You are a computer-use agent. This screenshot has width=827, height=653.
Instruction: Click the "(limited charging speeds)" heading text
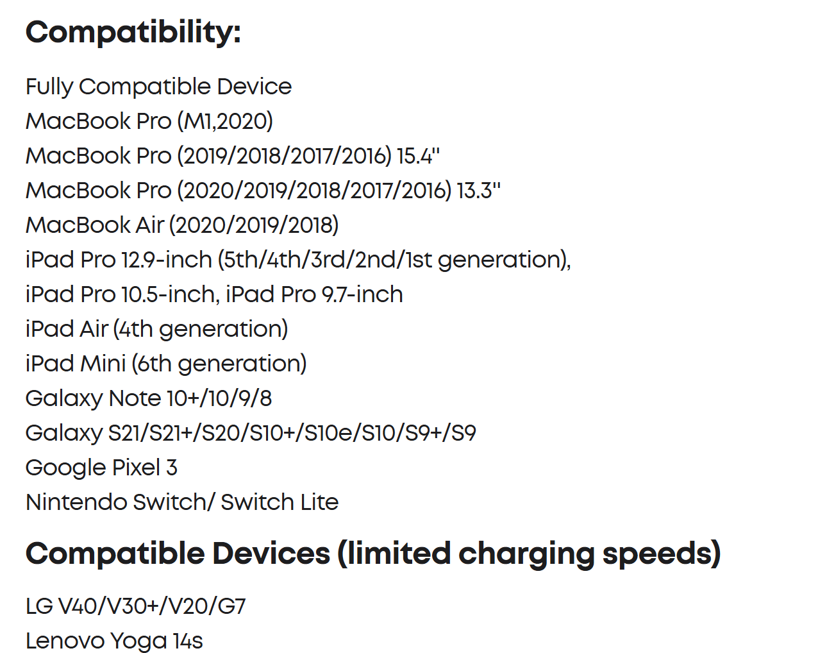point(529,554)
